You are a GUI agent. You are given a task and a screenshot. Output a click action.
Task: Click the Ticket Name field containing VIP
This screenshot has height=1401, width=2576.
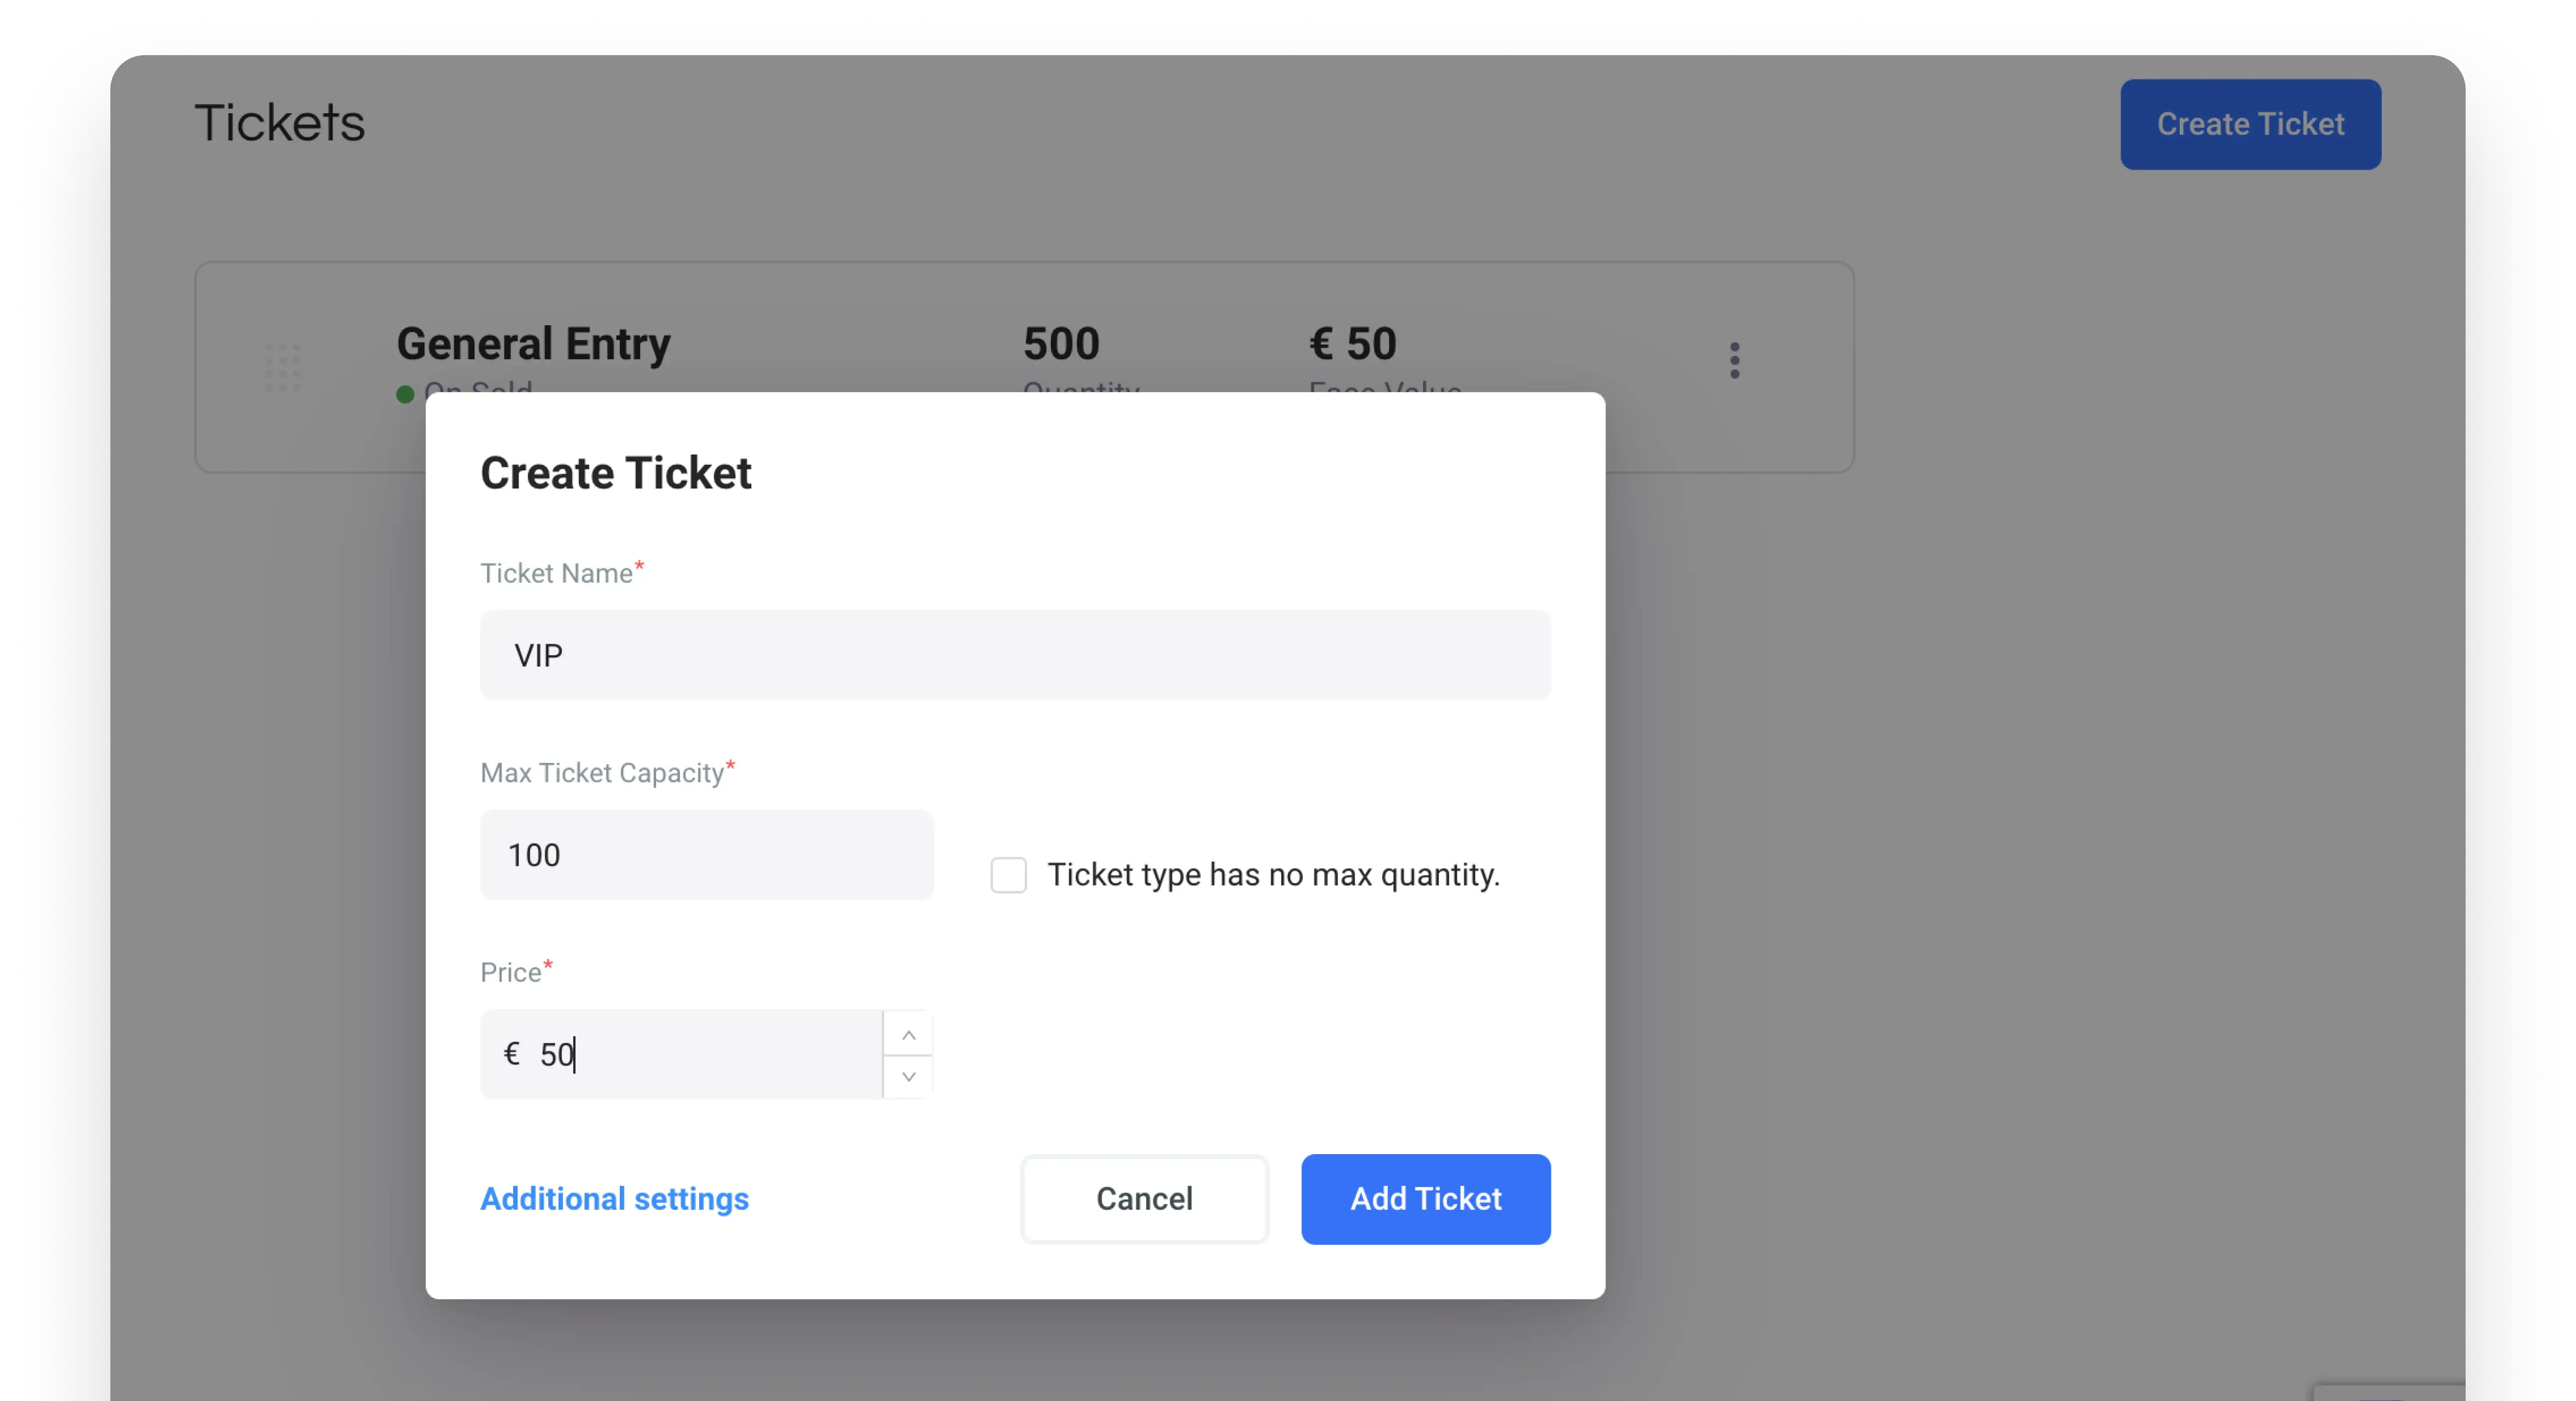point(1015,656)
